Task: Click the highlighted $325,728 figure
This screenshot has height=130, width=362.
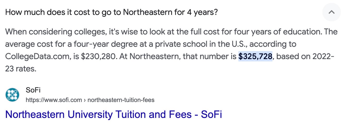Action: pyautogui.click(x=255, y=56)
